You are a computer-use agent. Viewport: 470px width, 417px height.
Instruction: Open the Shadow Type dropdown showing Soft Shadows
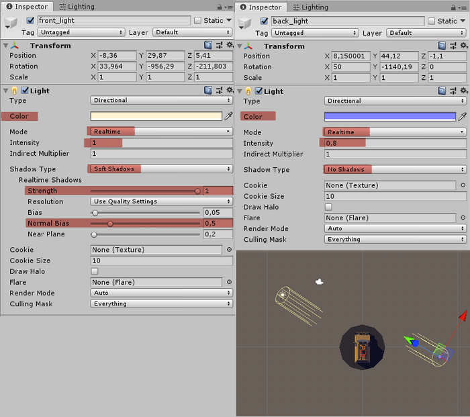pos(161,169)
